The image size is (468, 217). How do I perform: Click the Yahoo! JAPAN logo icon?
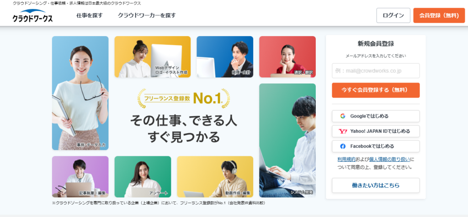343,131
